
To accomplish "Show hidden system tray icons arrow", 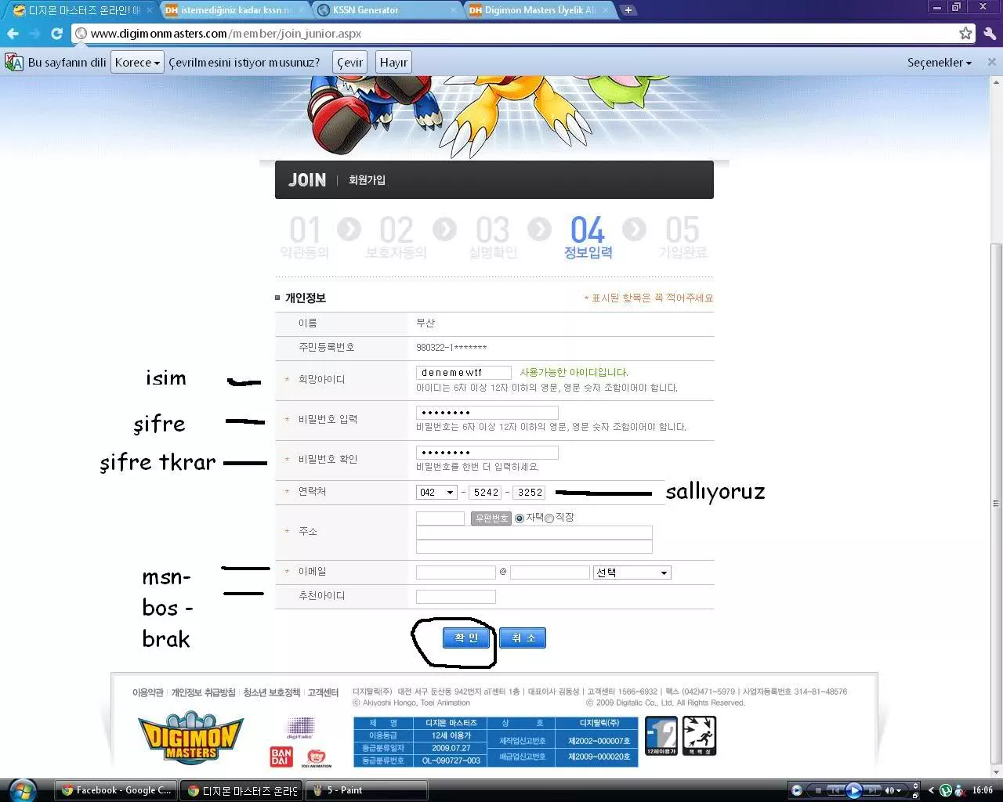I will [x=931, y=790].
